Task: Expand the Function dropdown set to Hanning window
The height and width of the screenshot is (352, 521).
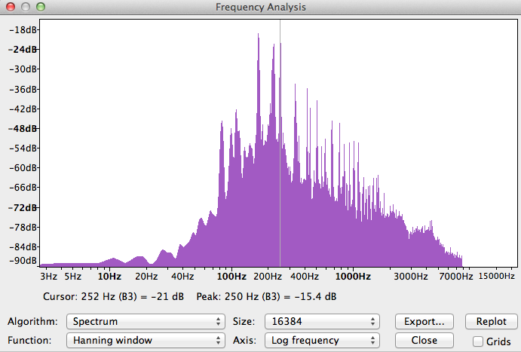Action: [x=146, y=340]
